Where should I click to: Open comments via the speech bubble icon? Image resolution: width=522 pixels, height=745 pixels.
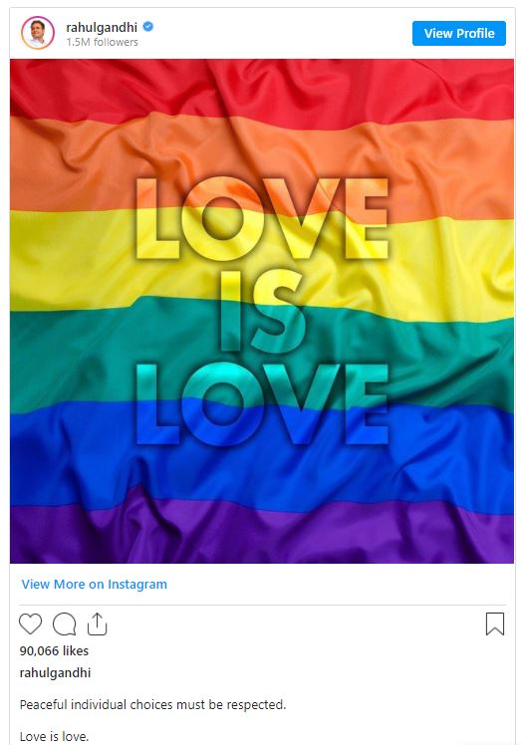tap(64, 623)
